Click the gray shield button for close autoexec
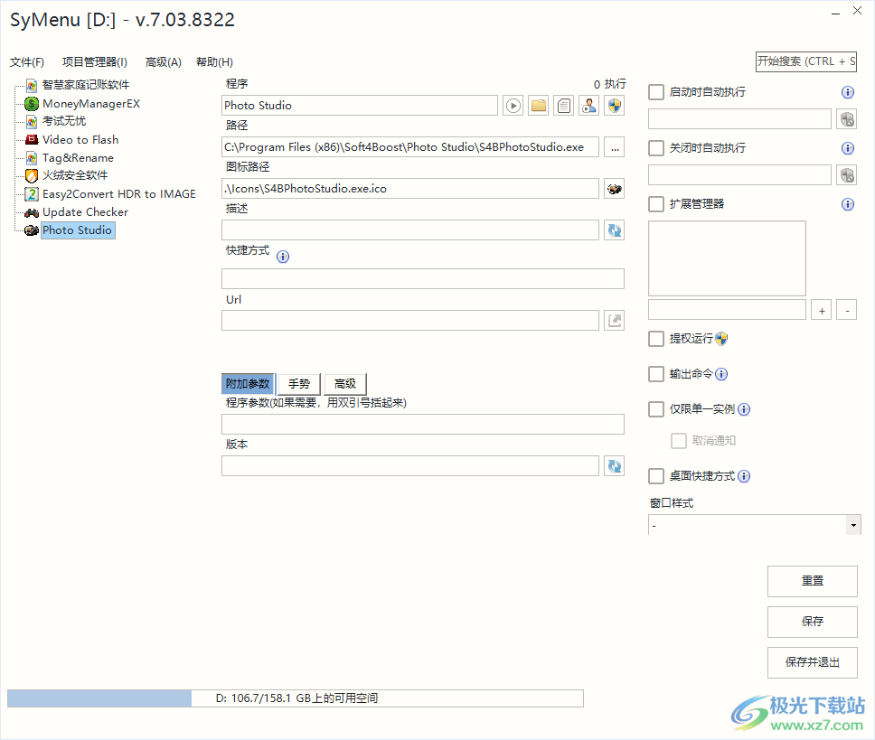 coord(847,175)
